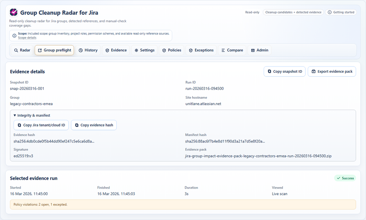Select the Policies tab
366x220 pixels.
[x=172, y=50]
